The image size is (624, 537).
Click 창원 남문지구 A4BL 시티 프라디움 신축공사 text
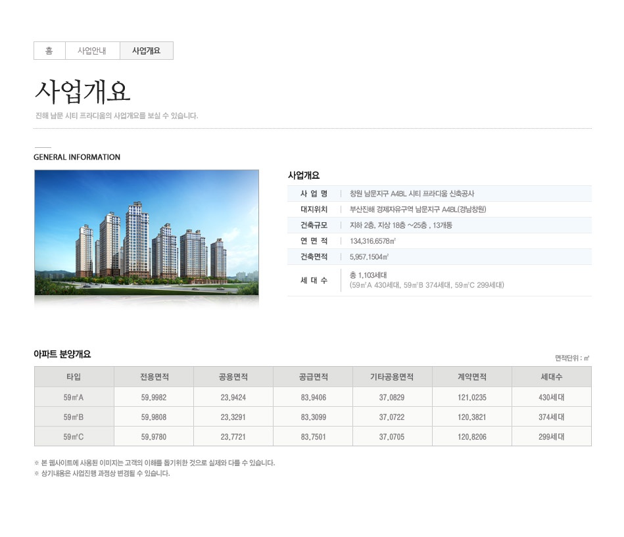[x=412, y=194]
